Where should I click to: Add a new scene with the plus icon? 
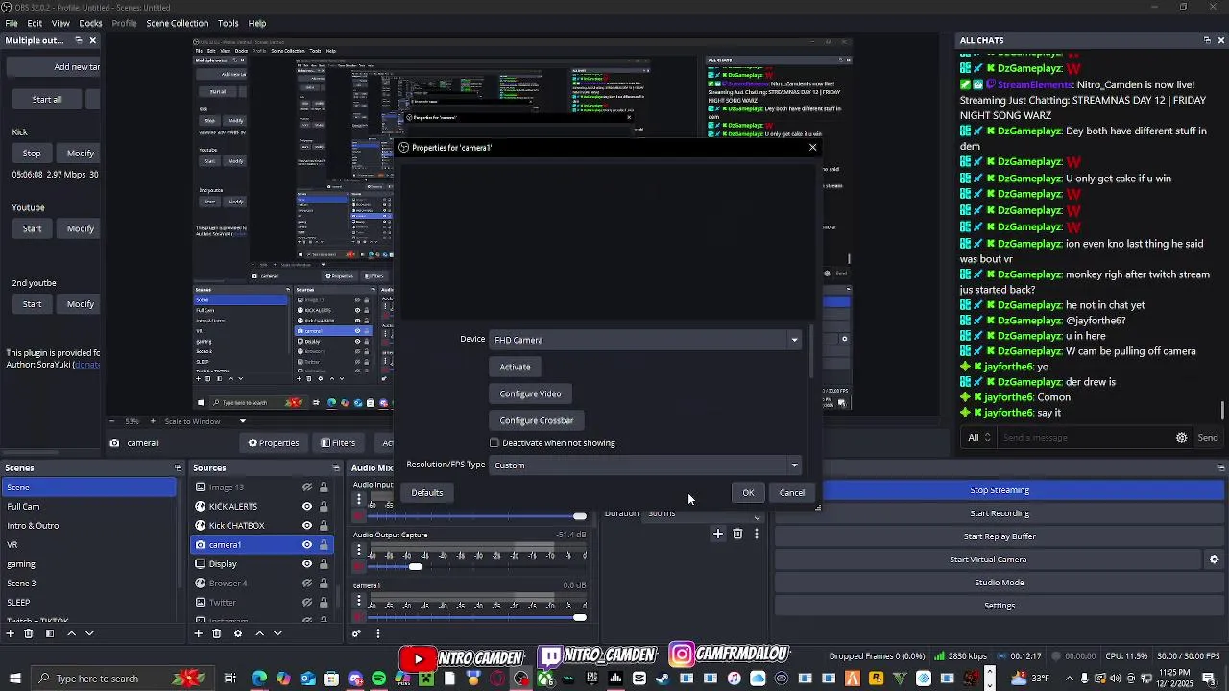11,633
